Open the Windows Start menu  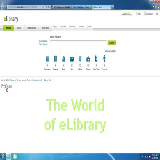(2, 156)
